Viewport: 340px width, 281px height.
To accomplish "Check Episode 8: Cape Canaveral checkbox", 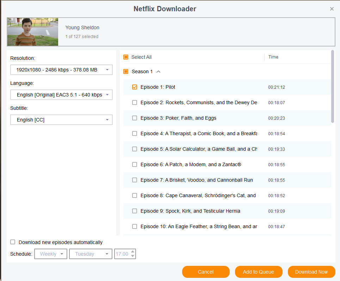I will coord(135,195).
